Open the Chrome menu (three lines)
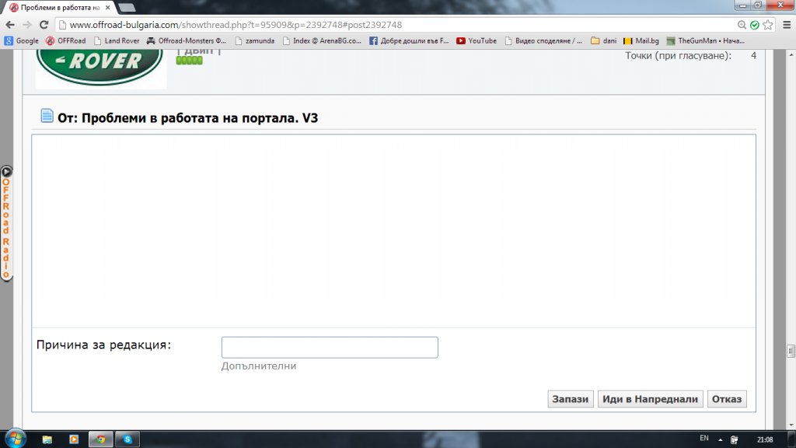 [x=787, y=25]
